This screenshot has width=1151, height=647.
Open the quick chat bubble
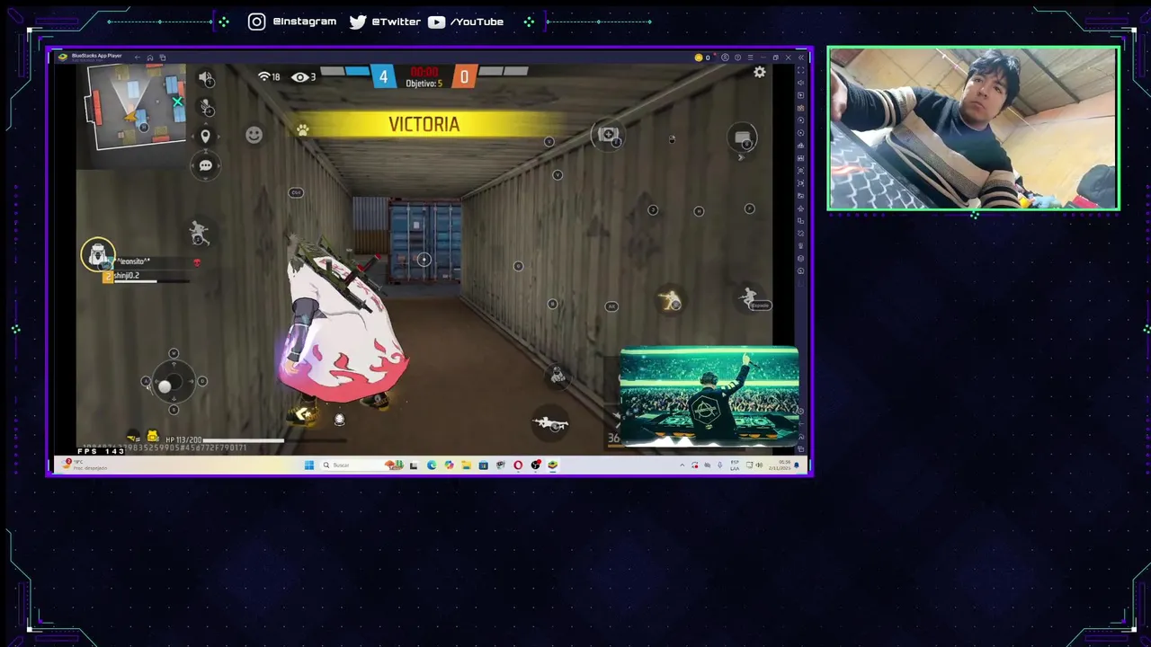coord(205,165)
